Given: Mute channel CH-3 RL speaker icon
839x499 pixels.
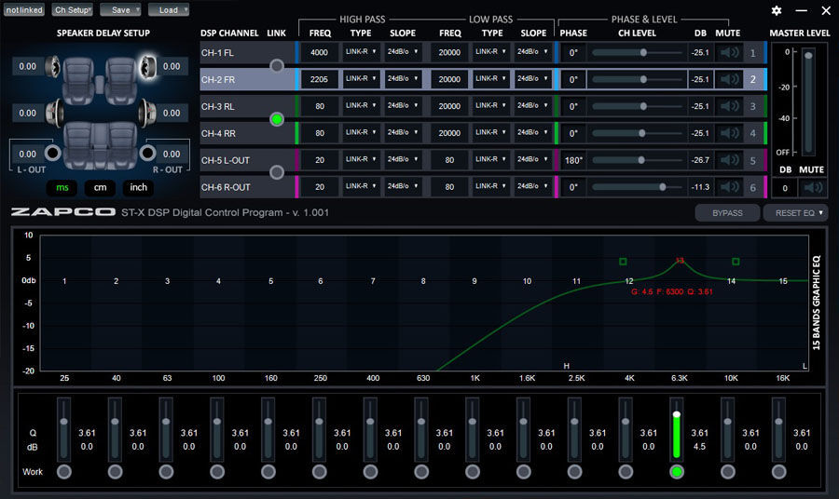Looking at the screenshot, I should [x=729, y=107].
